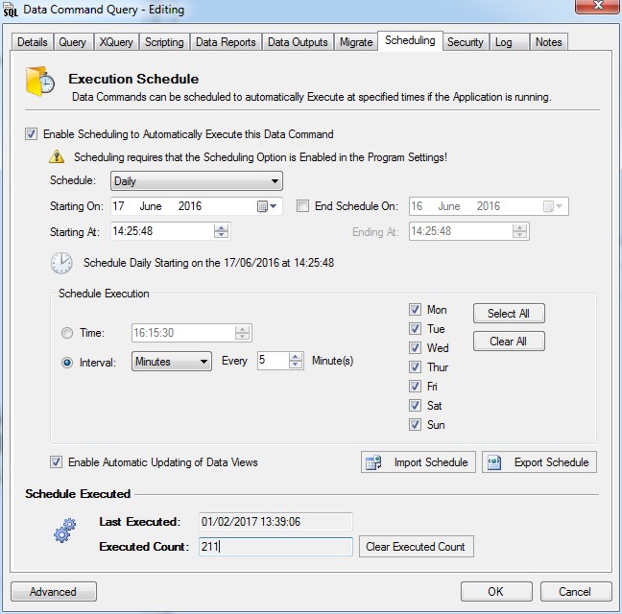This screenshot has width=622, height=614.
Task: Open the Advanced options button
Action: [x=54, y=591]
